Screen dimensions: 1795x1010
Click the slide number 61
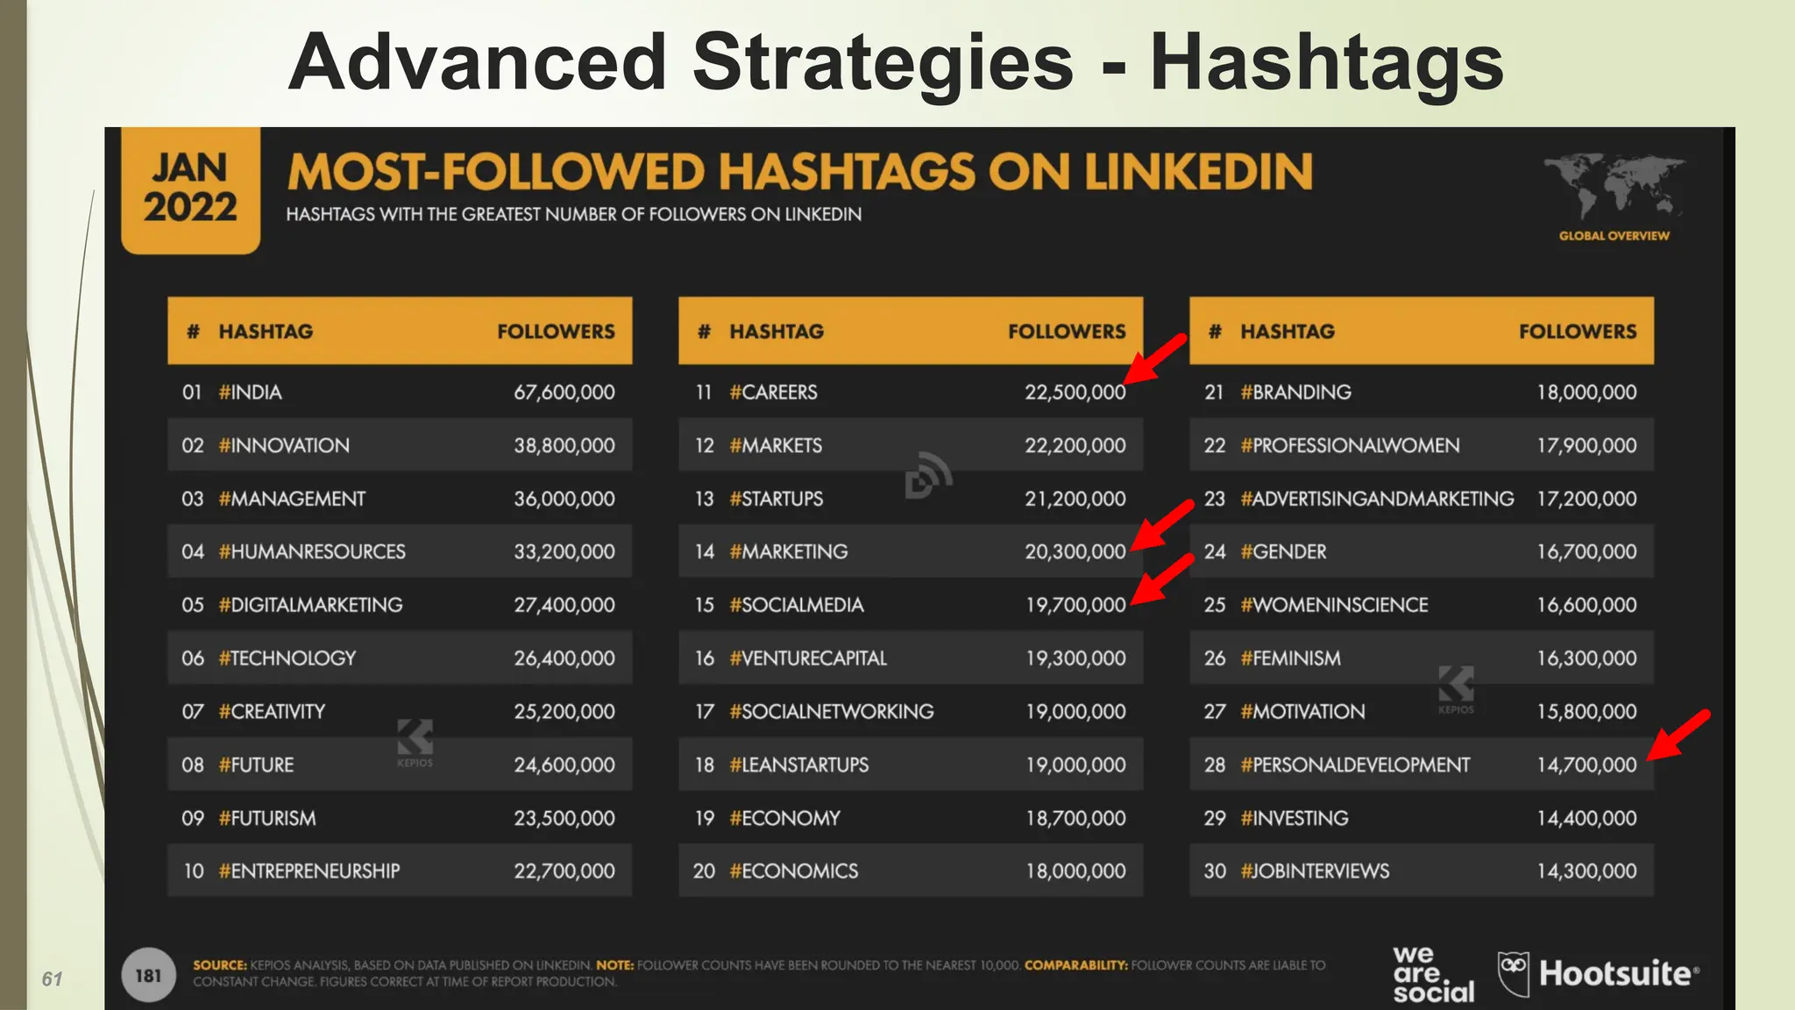click(53, 978)
